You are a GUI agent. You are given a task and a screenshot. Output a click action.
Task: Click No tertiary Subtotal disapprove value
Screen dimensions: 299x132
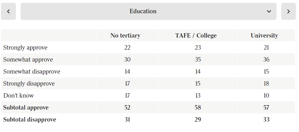(x=127, y=120)
